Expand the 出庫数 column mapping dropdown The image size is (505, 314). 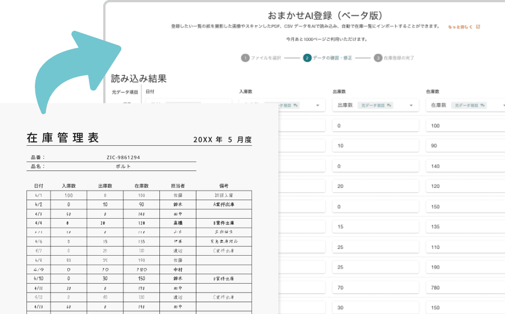click(411, 105)
